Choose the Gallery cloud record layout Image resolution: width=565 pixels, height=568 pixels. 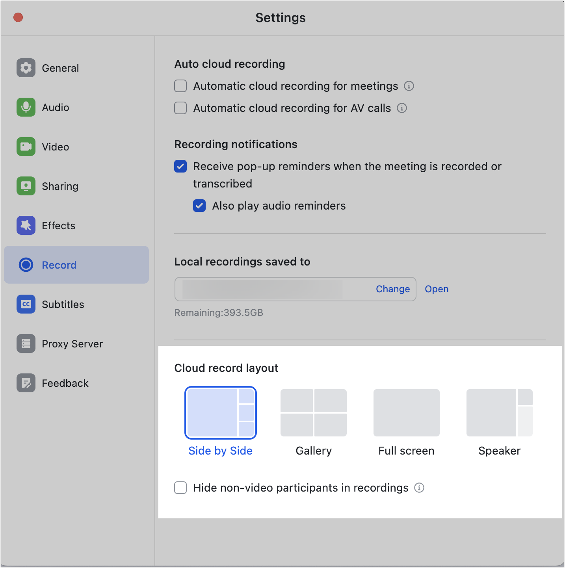[314, 413]
